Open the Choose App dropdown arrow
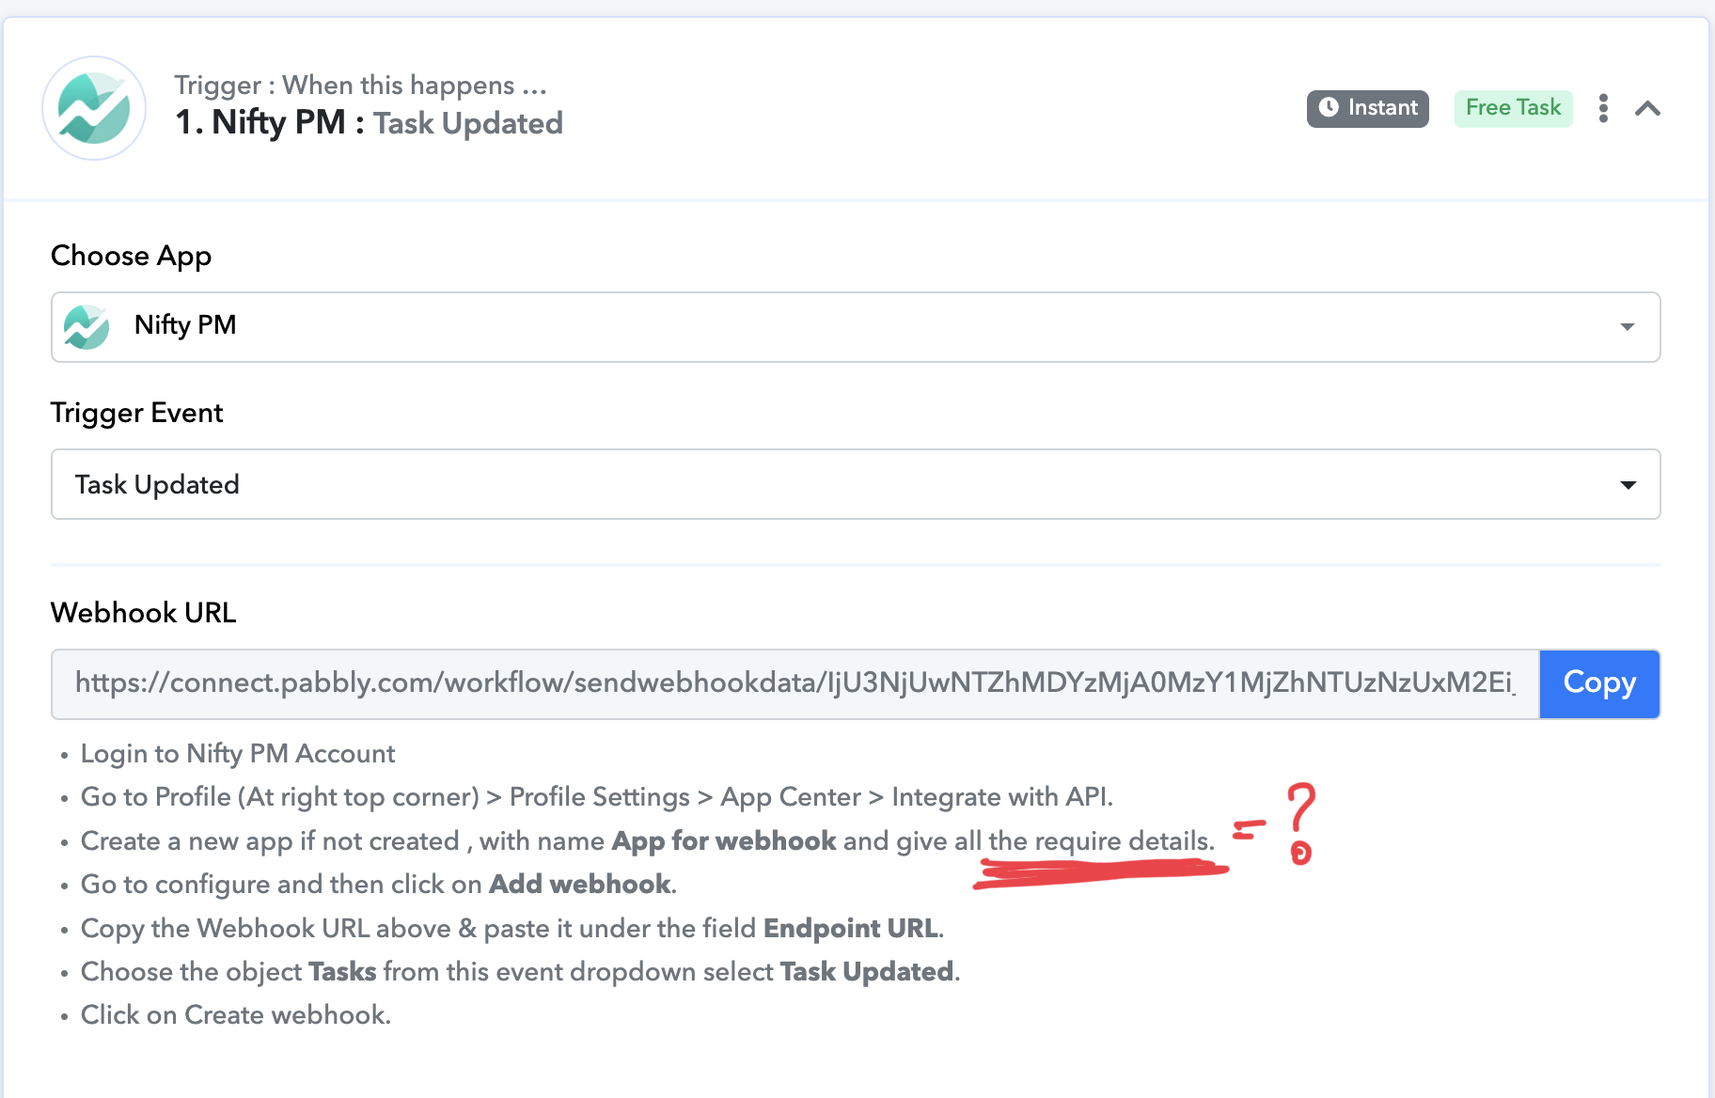 point(1627,327)
